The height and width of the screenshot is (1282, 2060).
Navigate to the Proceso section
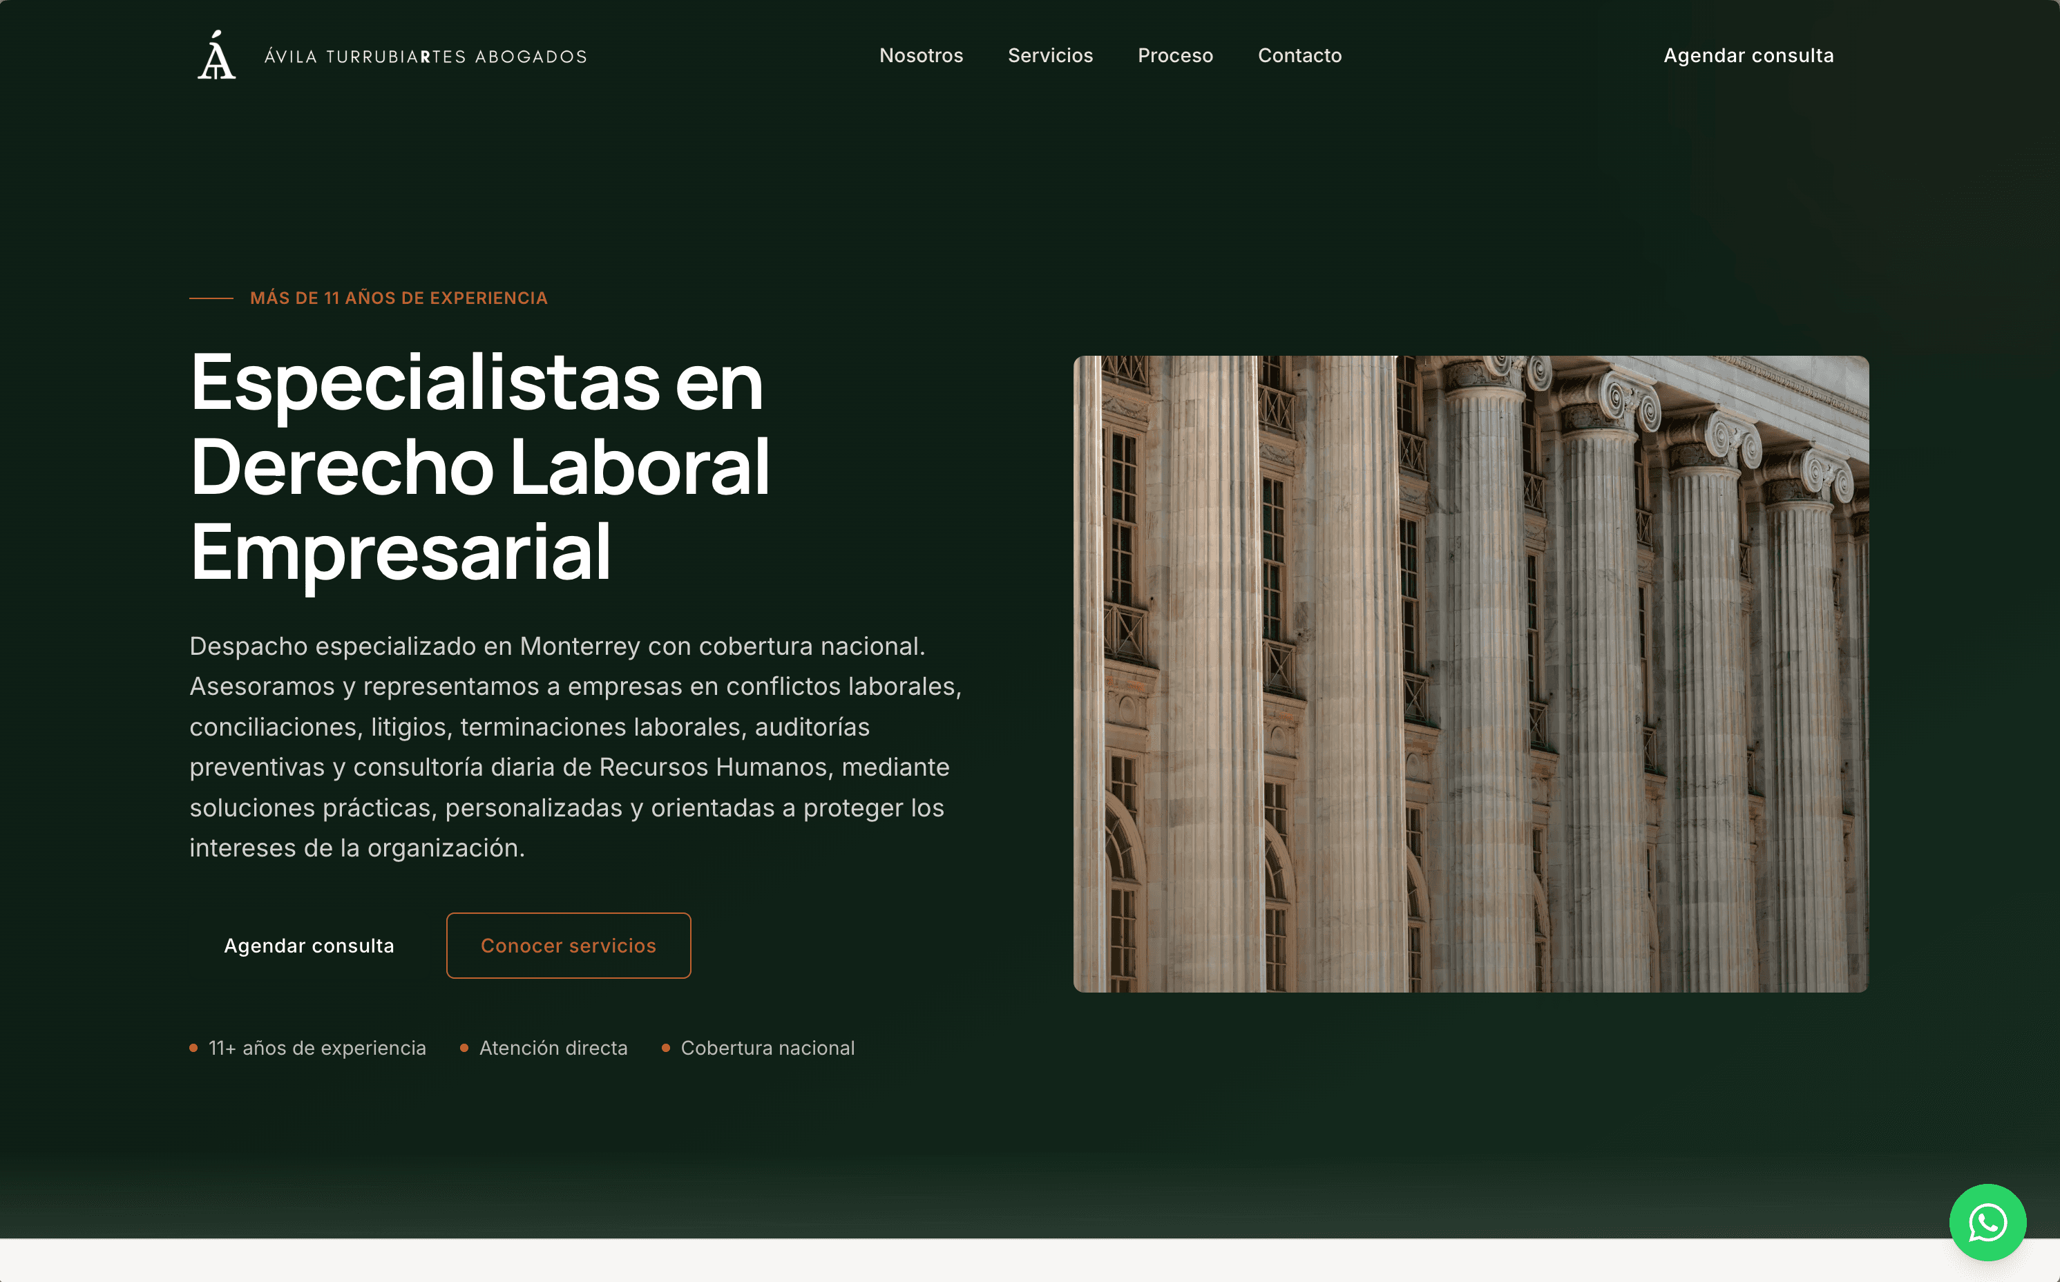pyautogui.click(x=1175, y=56)
